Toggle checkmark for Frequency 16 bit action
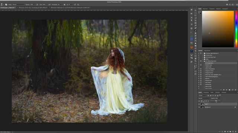Viewport: 238px width, 133px height. [199, 71]
